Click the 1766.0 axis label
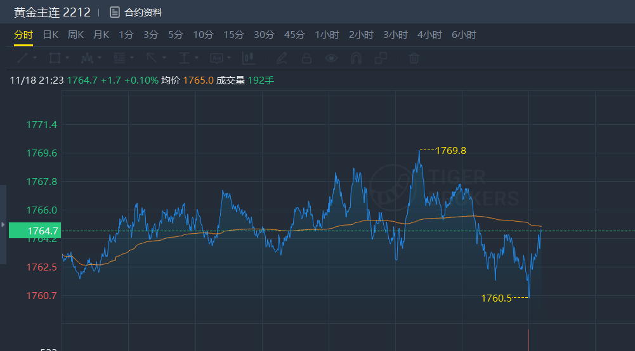The height and width of the screenshot is (351, 635). [x=42, y=210]
